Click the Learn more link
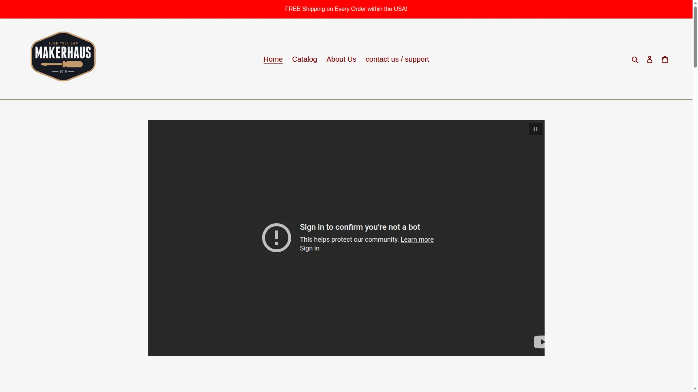The height and width of the screenshot is (392, 698). [417, 240]
